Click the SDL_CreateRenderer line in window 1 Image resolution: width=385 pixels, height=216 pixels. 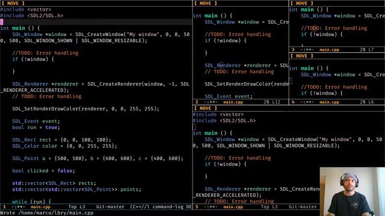click(x=95, y=87)
